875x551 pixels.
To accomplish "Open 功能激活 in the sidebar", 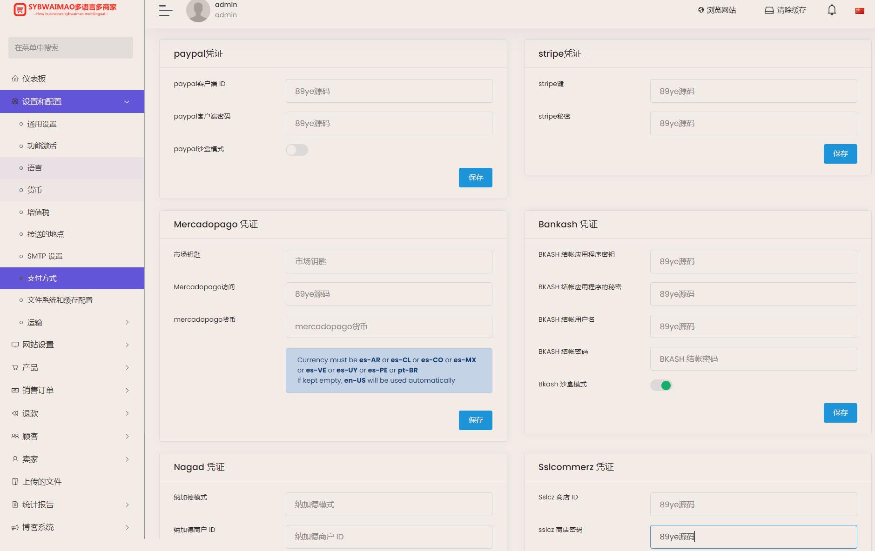I will [72, 146].
